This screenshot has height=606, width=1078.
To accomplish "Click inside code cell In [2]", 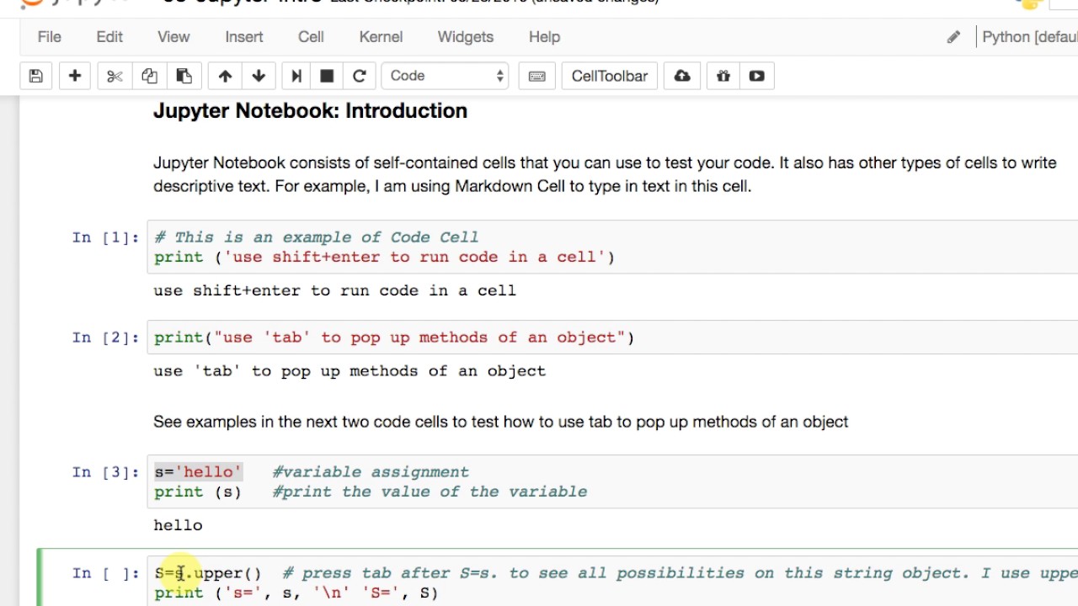I will point(612,338).
